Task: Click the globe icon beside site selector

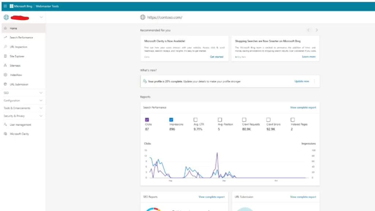Action: (x=6, y=17)
